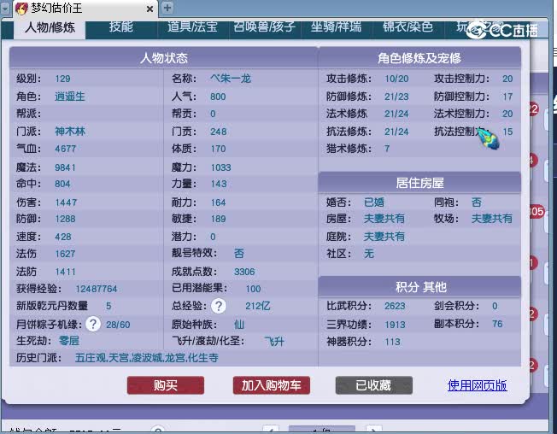Screen dimensions: 557x434
Task: Select the 魔力 value 1033
Action: (x=220, y=167)
